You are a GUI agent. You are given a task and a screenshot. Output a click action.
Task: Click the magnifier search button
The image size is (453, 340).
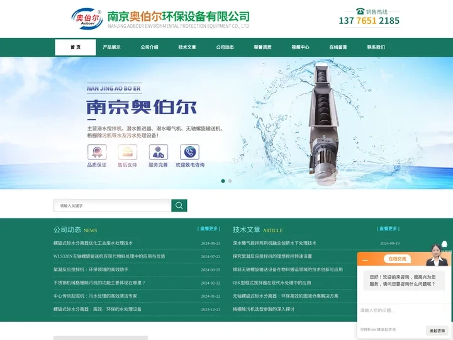click(179, 205)
